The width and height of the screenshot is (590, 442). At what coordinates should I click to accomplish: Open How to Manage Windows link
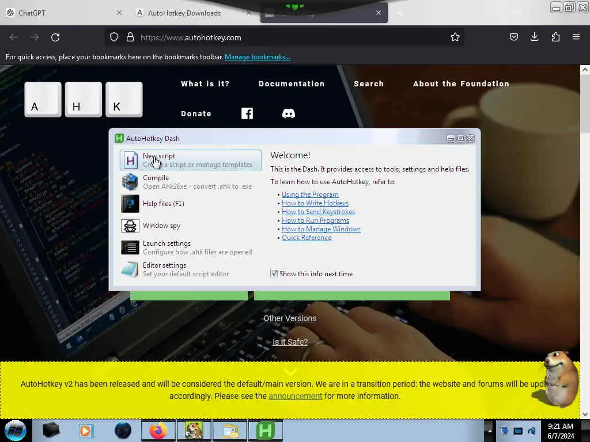321,229
